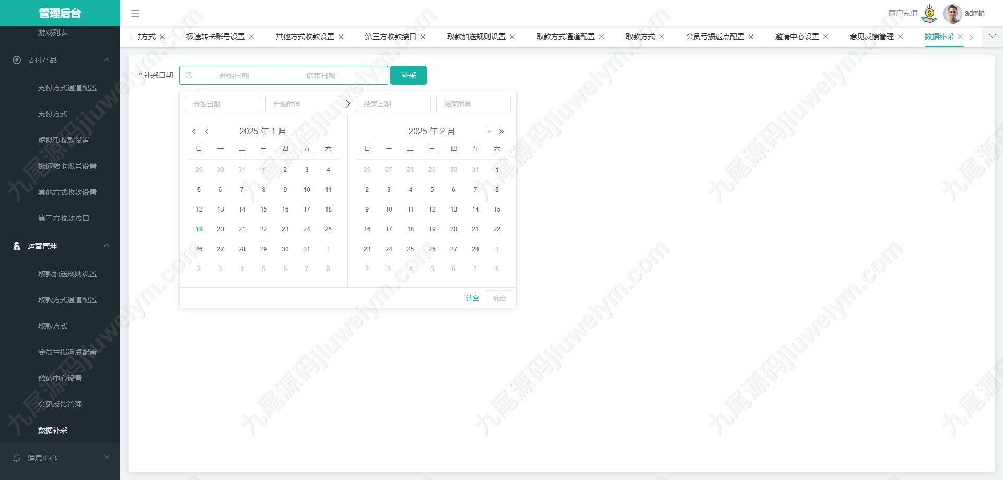Image resolution: width=1003 pixels, height=480 pixels.
Task: Expand the 消息中心 sidebar section
Action: (107, 458)
